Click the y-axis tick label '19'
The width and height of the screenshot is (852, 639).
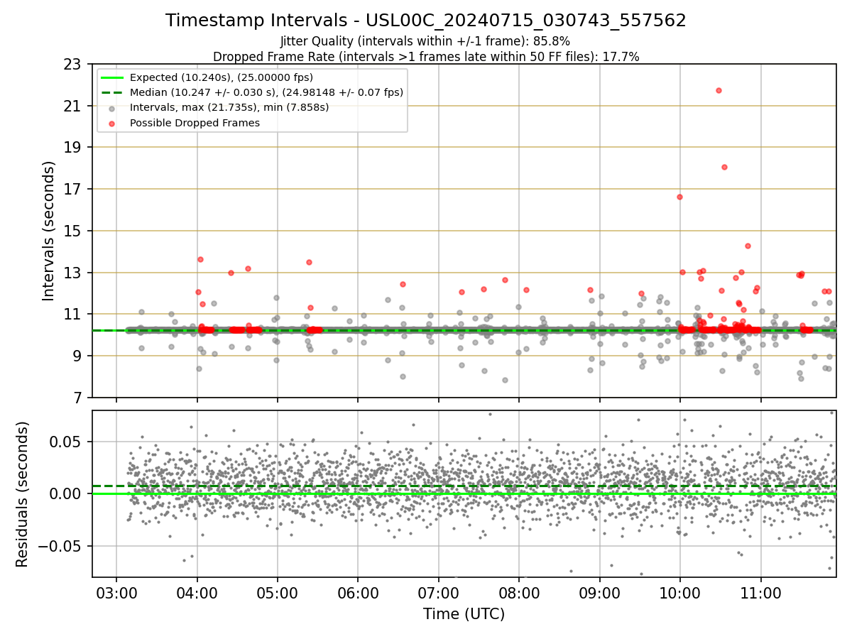coord(72,148)
